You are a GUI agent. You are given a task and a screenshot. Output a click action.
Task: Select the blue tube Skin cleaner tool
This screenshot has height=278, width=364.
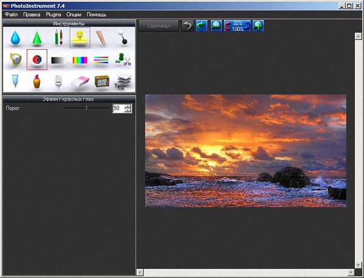[x=15, y=81]
